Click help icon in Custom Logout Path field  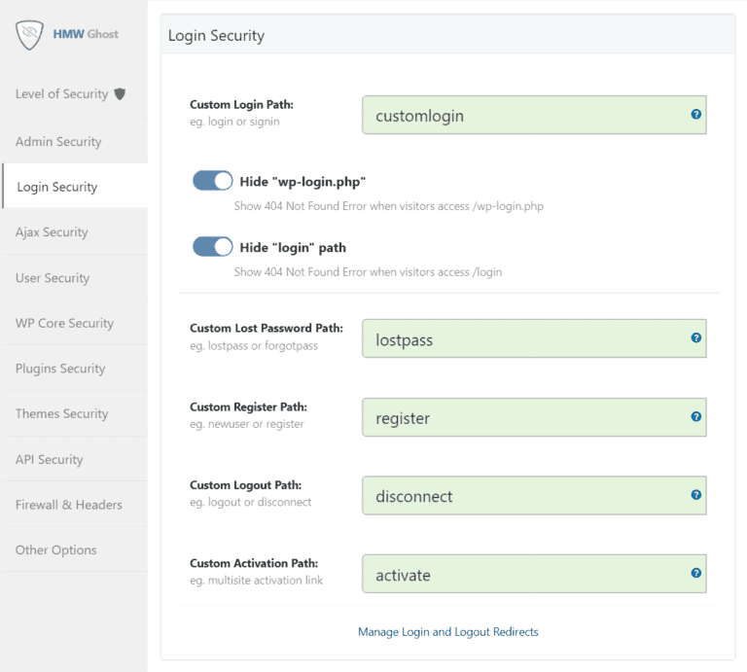(695, 494)
